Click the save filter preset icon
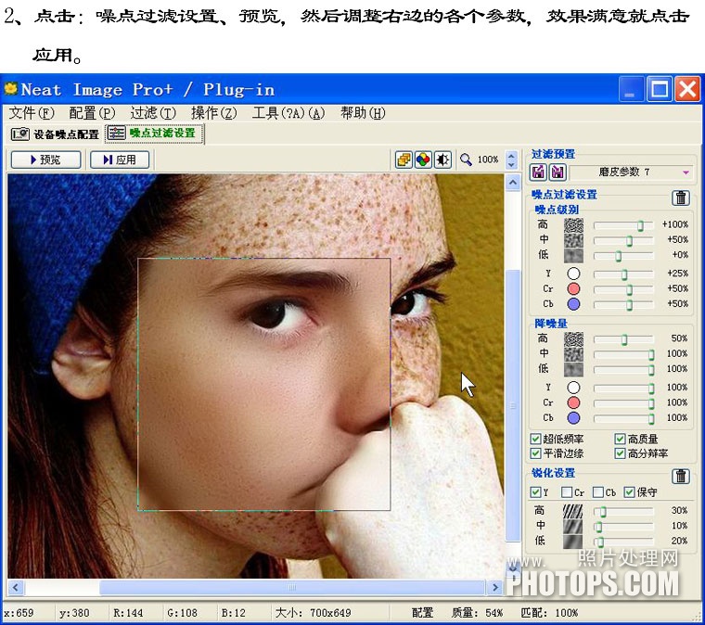 (558, 172)
